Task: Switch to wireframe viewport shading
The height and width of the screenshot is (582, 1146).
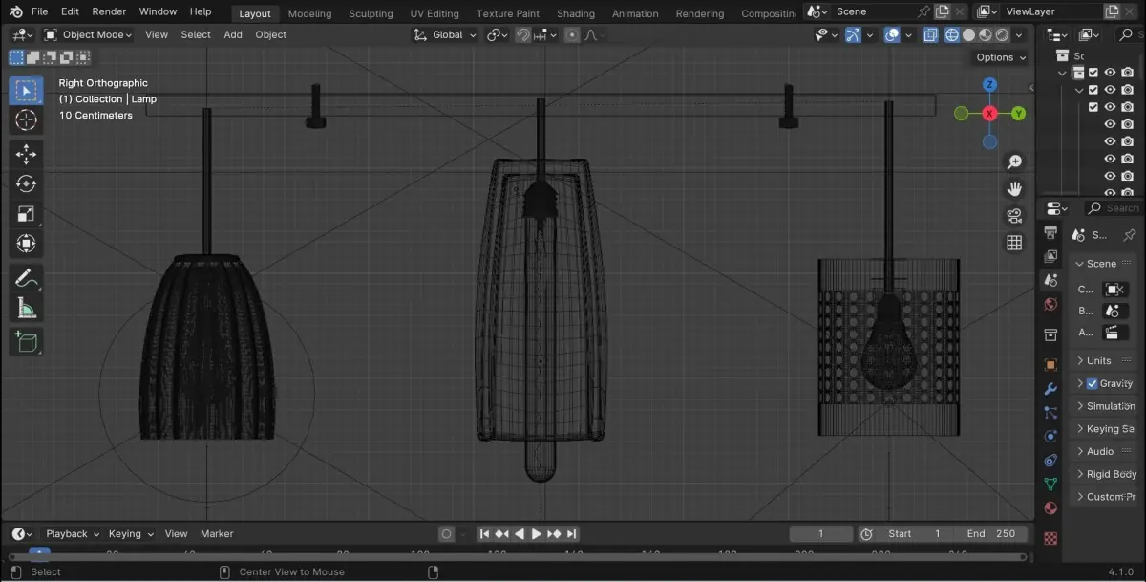Action: tap(952, 35)
